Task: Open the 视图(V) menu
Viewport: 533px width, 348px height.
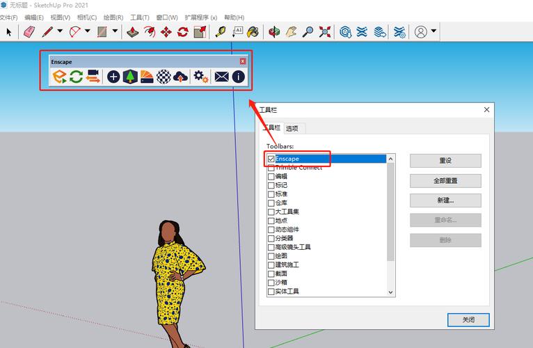Action: pyautogui.click(x=60, y=17)
